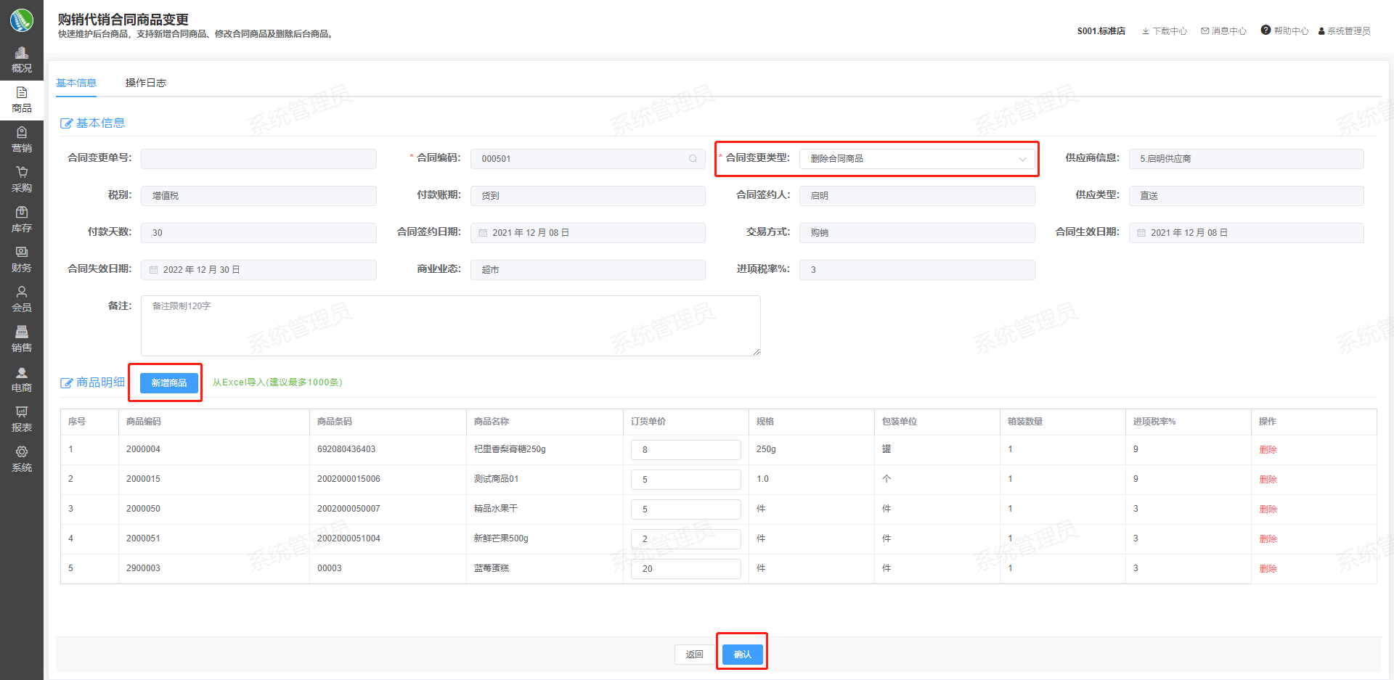Click the 备注 textarea

tap(451, 326)
